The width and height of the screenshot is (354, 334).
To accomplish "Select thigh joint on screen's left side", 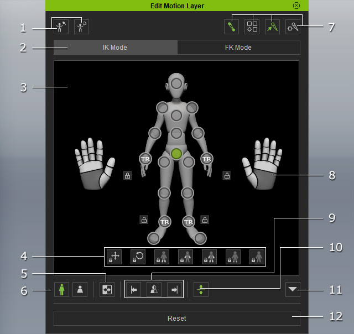I will click(x=164, y=162).
